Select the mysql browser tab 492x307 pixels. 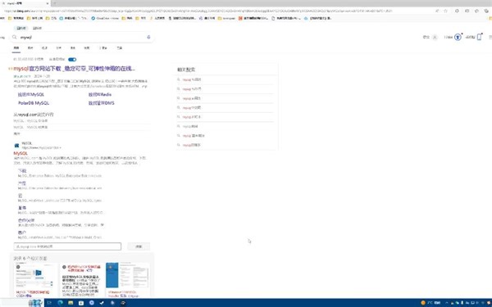25,3
